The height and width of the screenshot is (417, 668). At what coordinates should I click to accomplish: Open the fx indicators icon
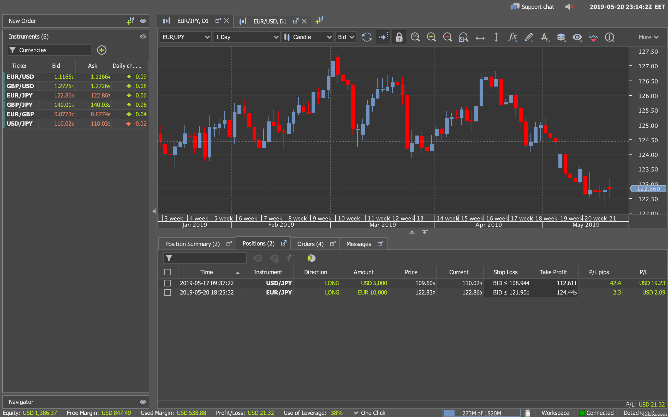(512, 37)
